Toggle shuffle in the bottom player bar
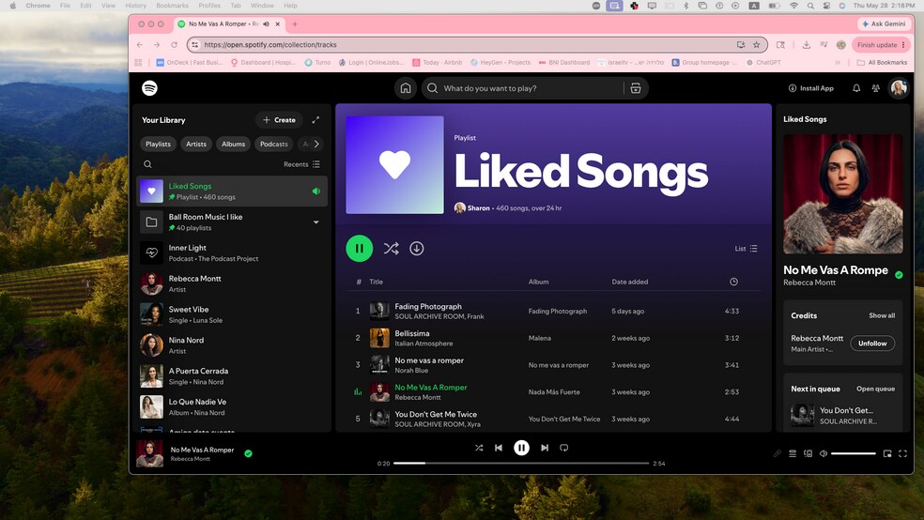Image resolution: width=924 pixels, height=520 pixels. [479, 448]
